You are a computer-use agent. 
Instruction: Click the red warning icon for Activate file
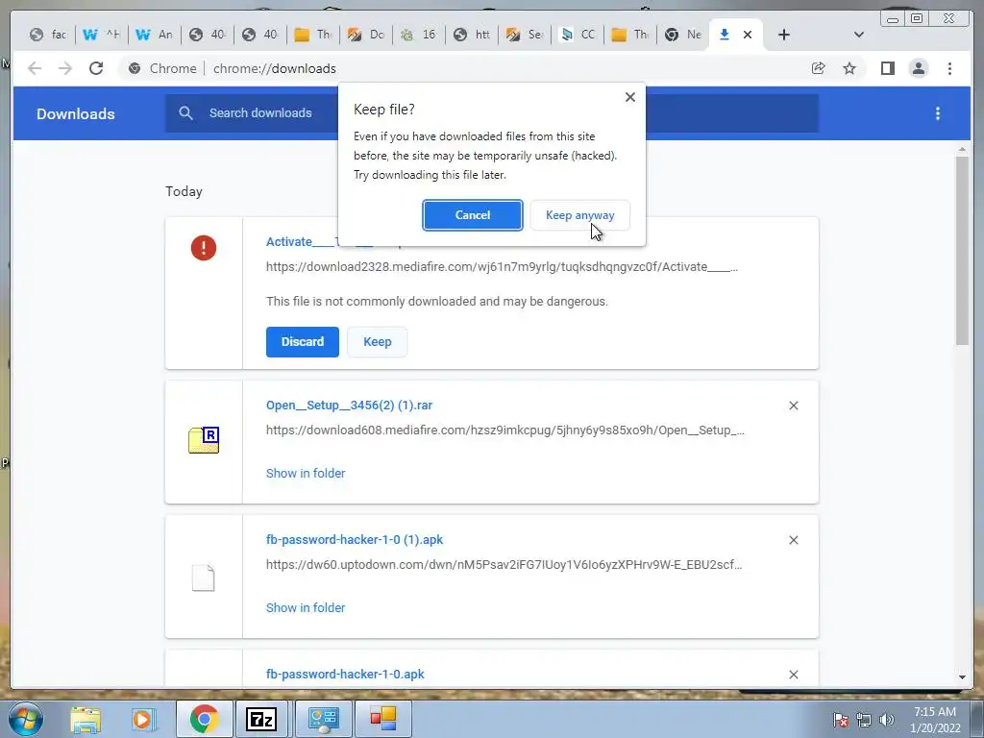click(x=204, y=248)
